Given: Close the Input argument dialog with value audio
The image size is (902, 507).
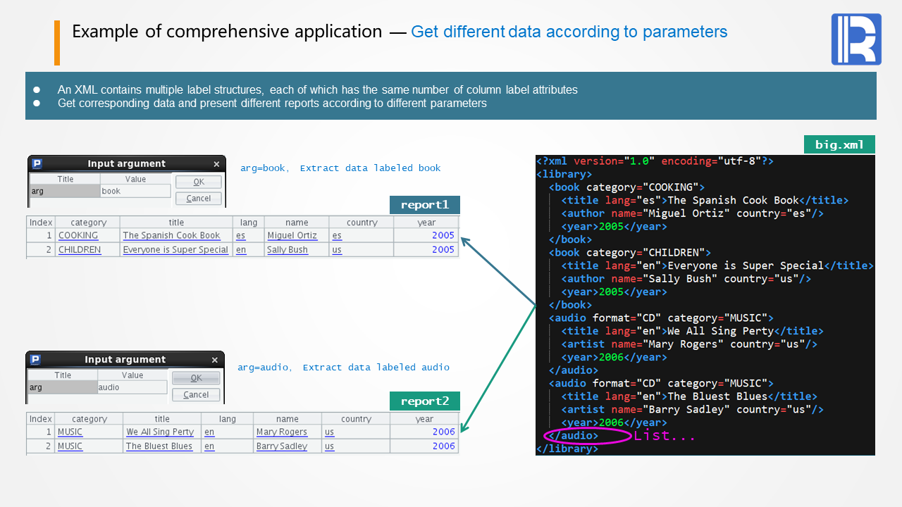Looking at the screenshot, I should (x=215, y=360).
